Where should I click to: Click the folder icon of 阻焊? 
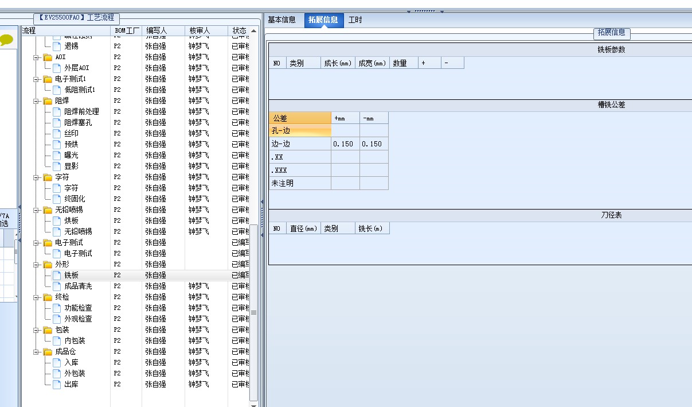tap(48, 100)
